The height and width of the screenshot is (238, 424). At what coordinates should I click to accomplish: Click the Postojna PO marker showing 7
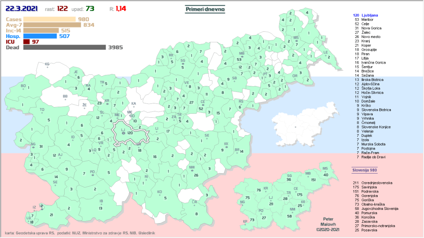(x=92, y=174)
